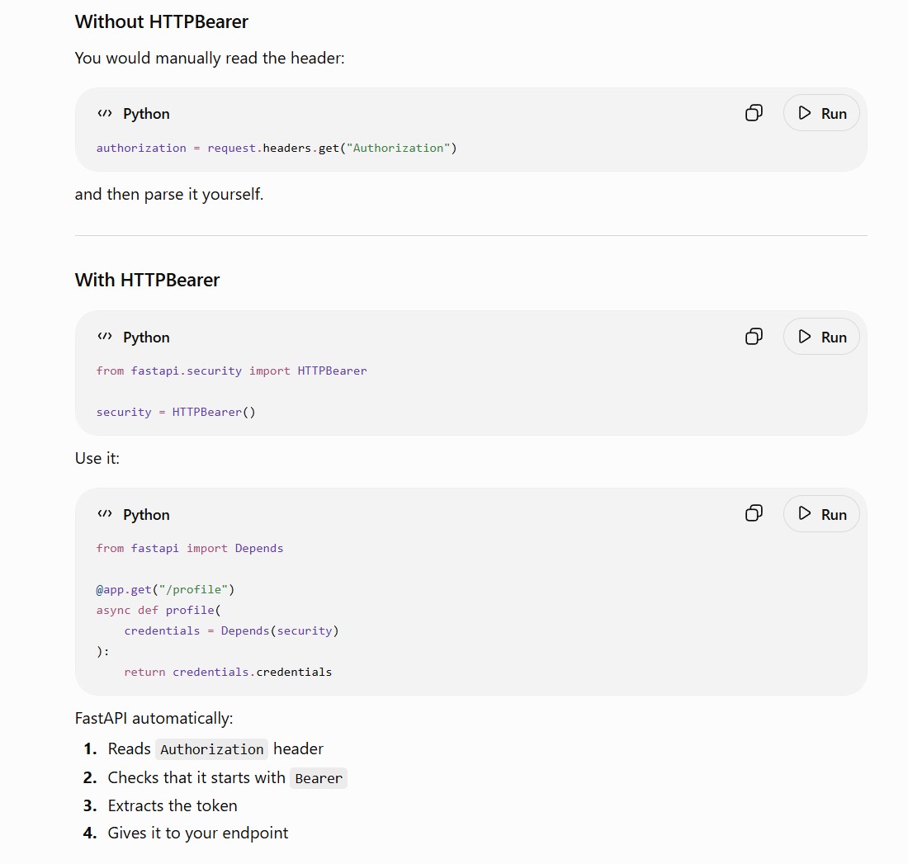Copy the profile endpoint code block
This screenshot has height=864, width=908.
754,513
